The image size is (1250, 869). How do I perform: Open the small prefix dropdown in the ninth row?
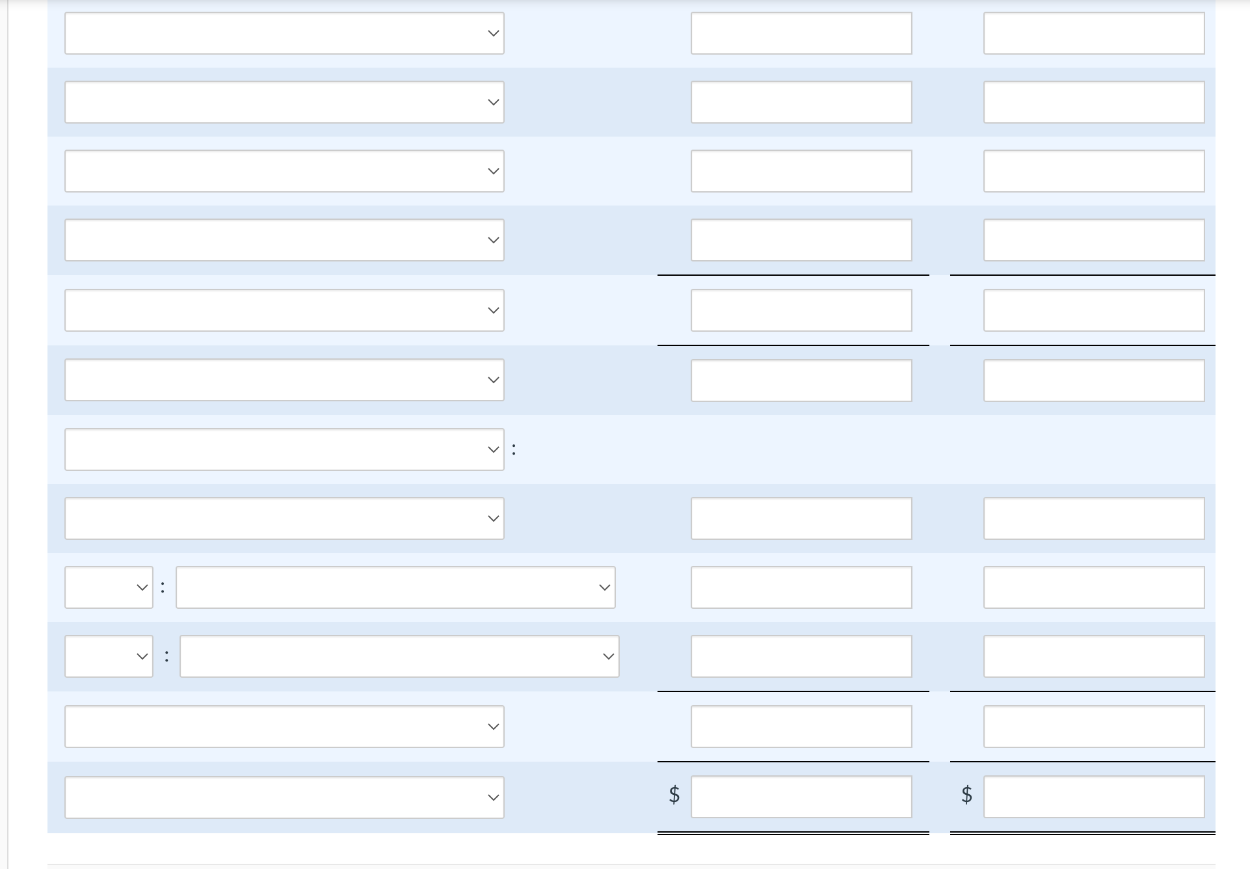pos(108,587)
